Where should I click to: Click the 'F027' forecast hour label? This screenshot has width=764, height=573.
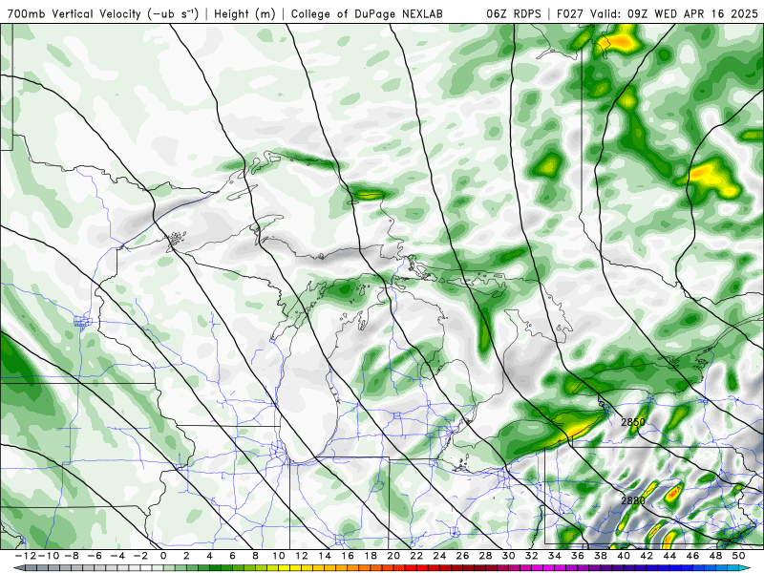[x=571, y=13]
